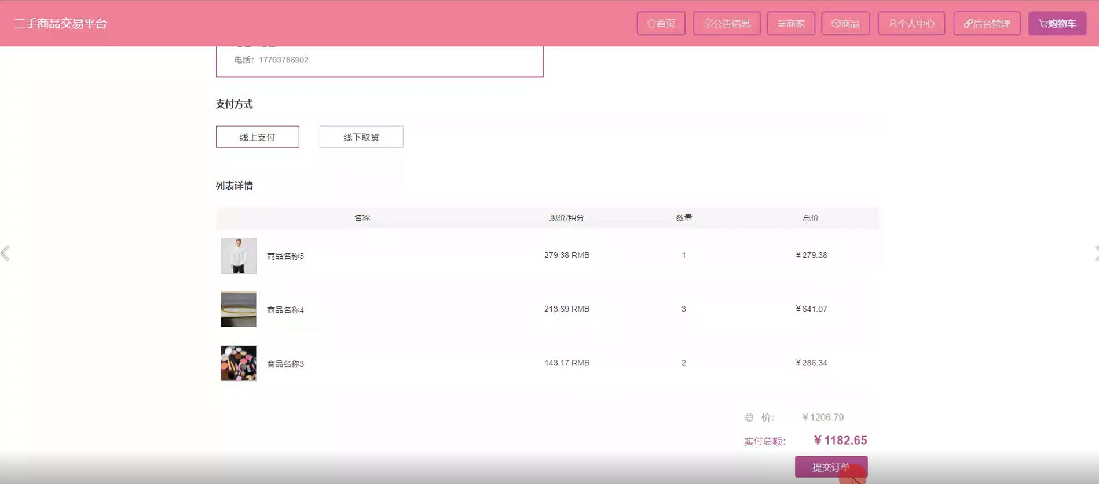This screenshot has height=484, width=1099.
Task: Select 线下取货 payment method
Action: (x=361, y=137)
